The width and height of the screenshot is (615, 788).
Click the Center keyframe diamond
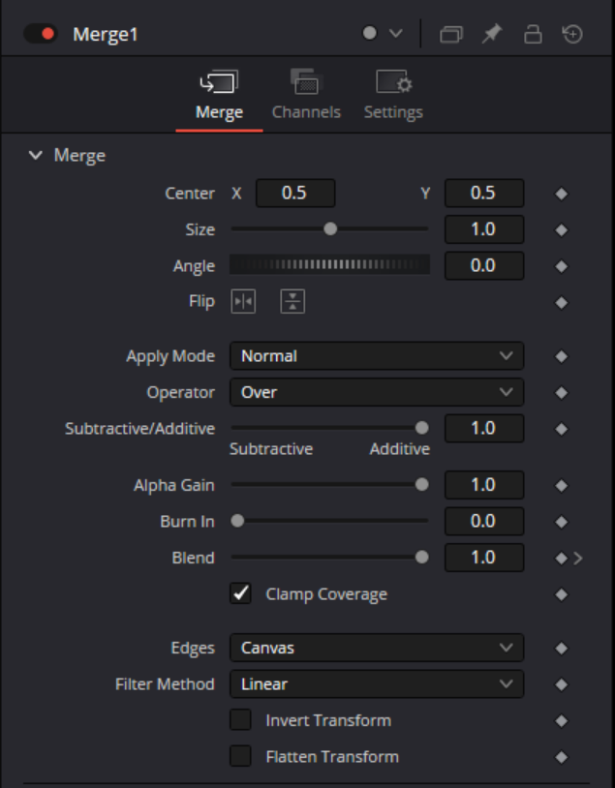(561, 194)
